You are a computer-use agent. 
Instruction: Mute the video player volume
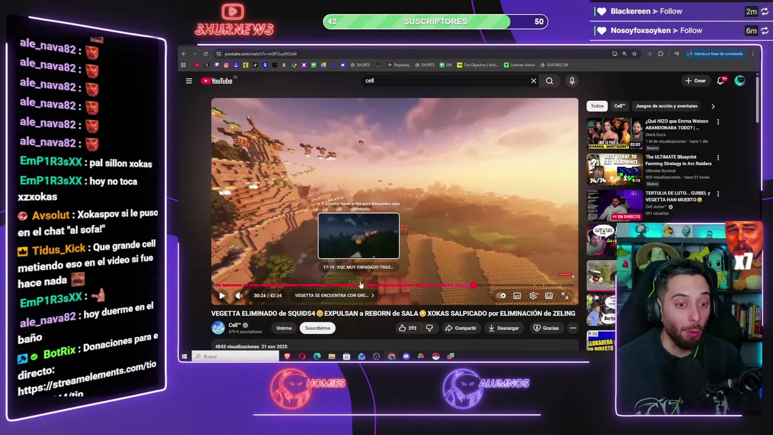pos(239,295)
